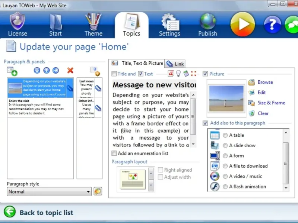This screenshot has height=223, width=298.
Task: Open the blue question mark help
Action: tap(272, 24)
